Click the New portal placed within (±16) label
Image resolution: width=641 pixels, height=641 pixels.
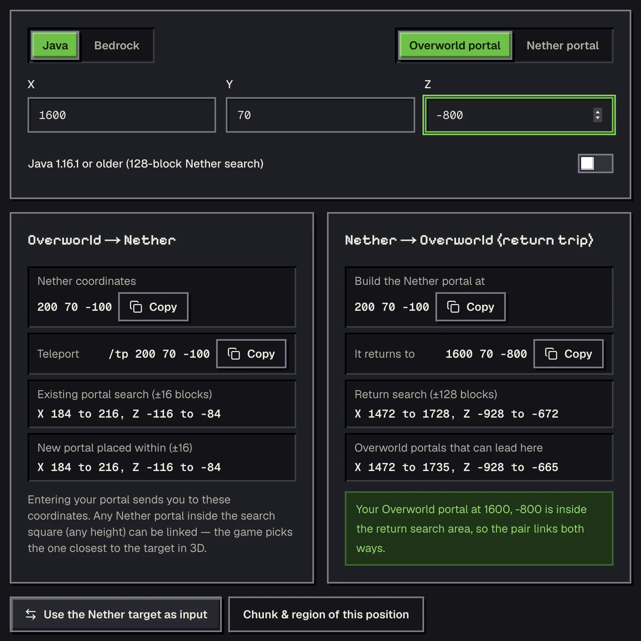coord(115,448)
